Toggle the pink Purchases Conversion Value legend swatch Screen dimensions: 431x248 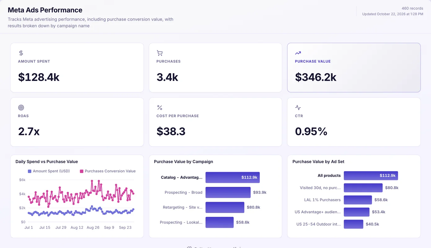[82, 171]
